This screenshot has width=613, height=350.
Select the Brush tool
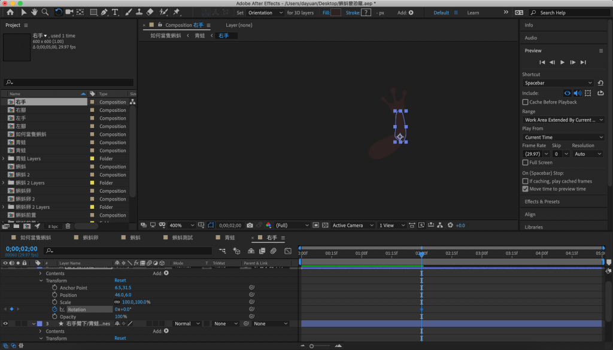[129, 13]
